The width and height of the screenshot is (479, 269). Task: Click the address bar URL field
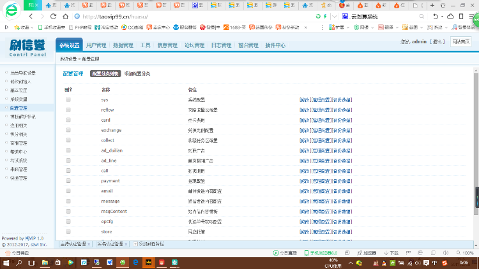pos(195,17)
